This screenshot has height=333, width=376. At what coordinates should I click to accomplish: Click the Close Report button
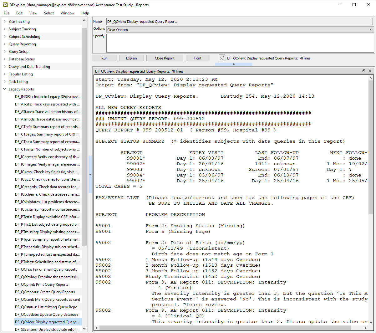pos(165,58)
